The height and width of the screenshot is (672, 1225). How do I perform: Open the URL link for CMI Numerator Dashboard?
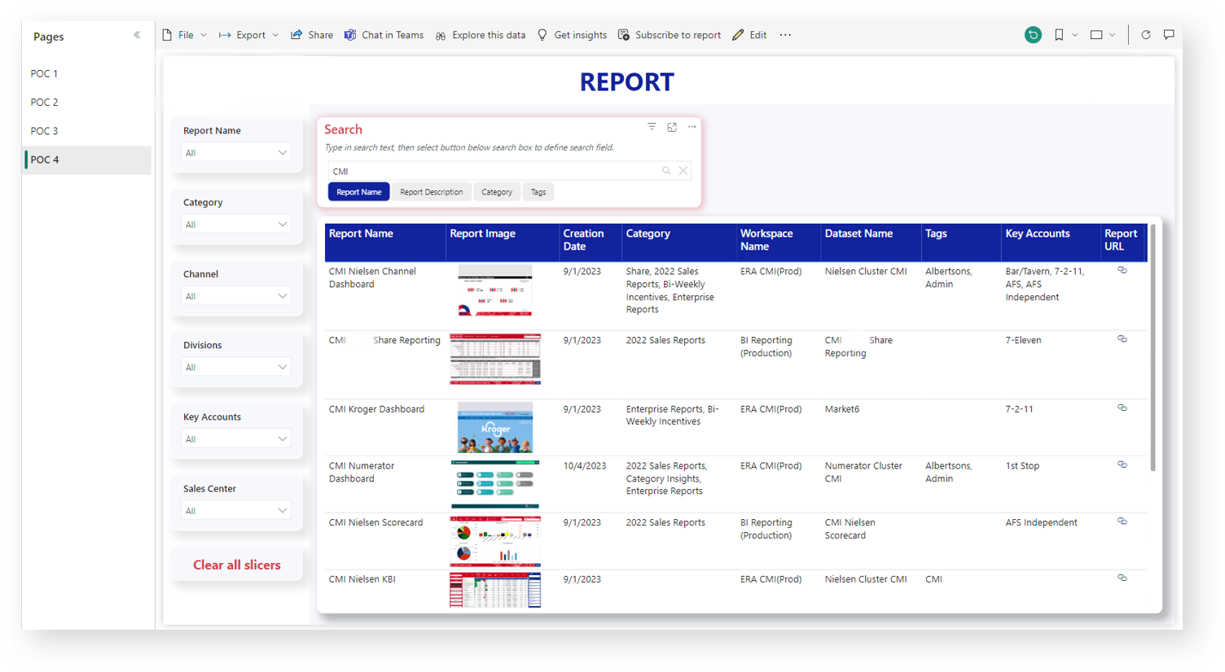click(1122, 465)
